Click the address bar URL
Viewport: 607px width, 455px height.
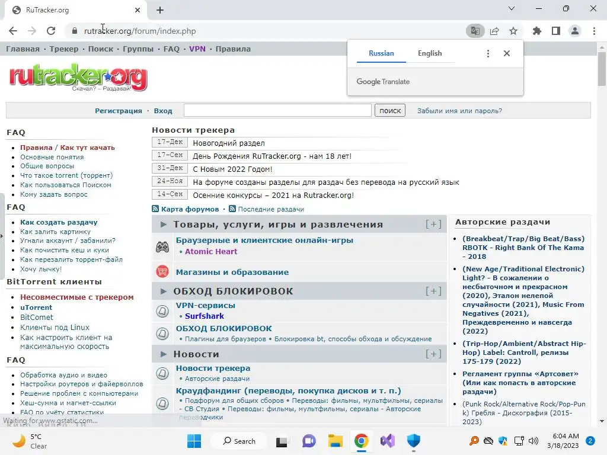click(x=140, y=31)
